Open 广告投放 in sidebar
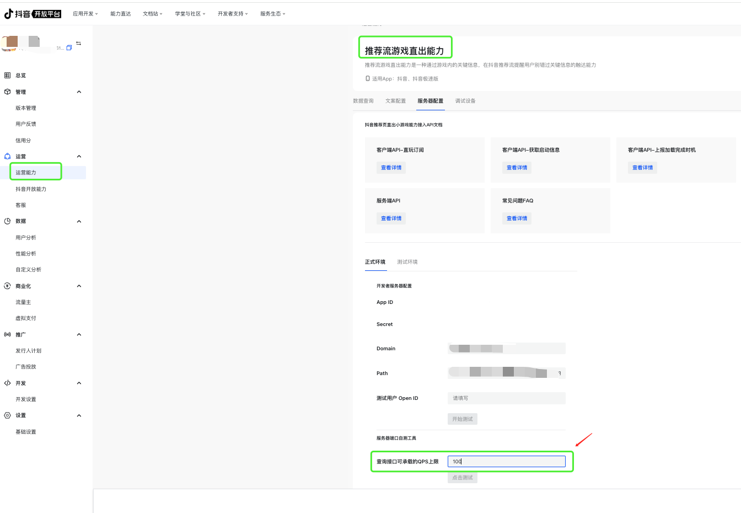This screenshot has height=513, width=741. click(x=26, y=367)
